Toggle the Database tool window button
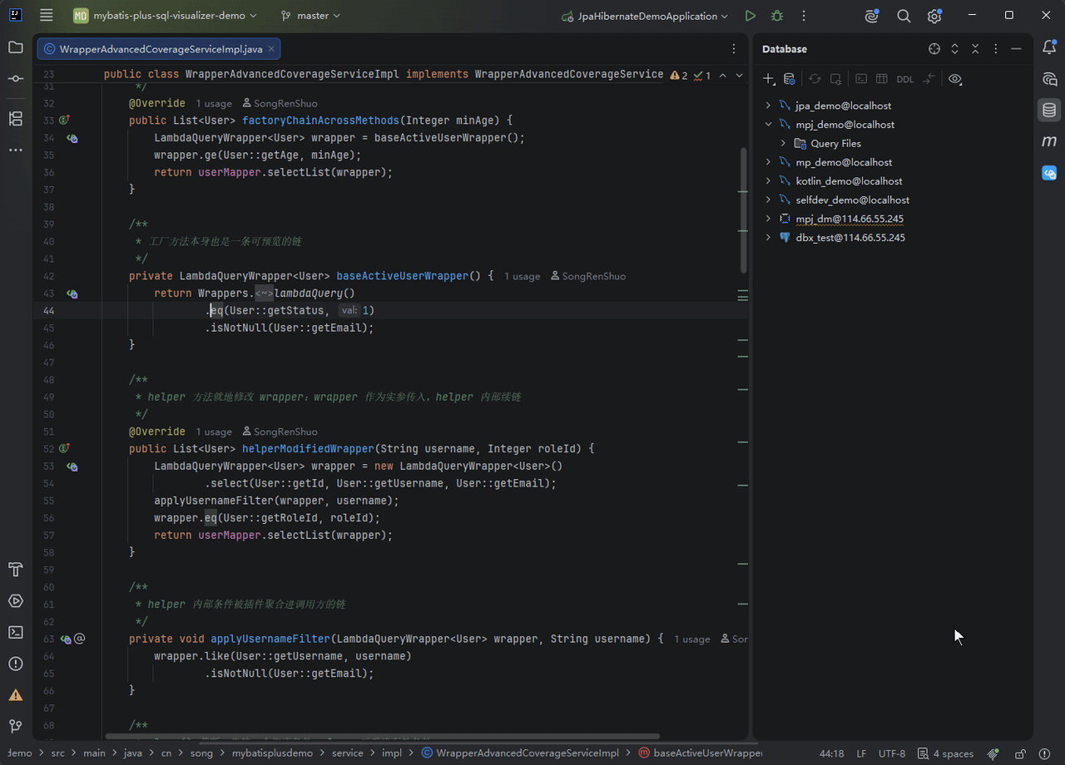Image resolution: width=1065 pixels, height=765 pixels. [x=1049, y=110]
